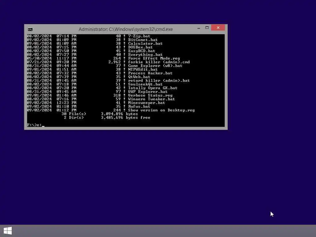This screenshot has height=237, width=316.
Task: Click the 2 Dir(s) summary text
Action: [x=74, y=118]
